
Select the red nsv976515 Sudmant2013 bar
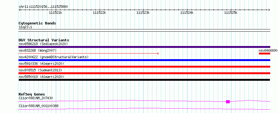tap(144, 73)
